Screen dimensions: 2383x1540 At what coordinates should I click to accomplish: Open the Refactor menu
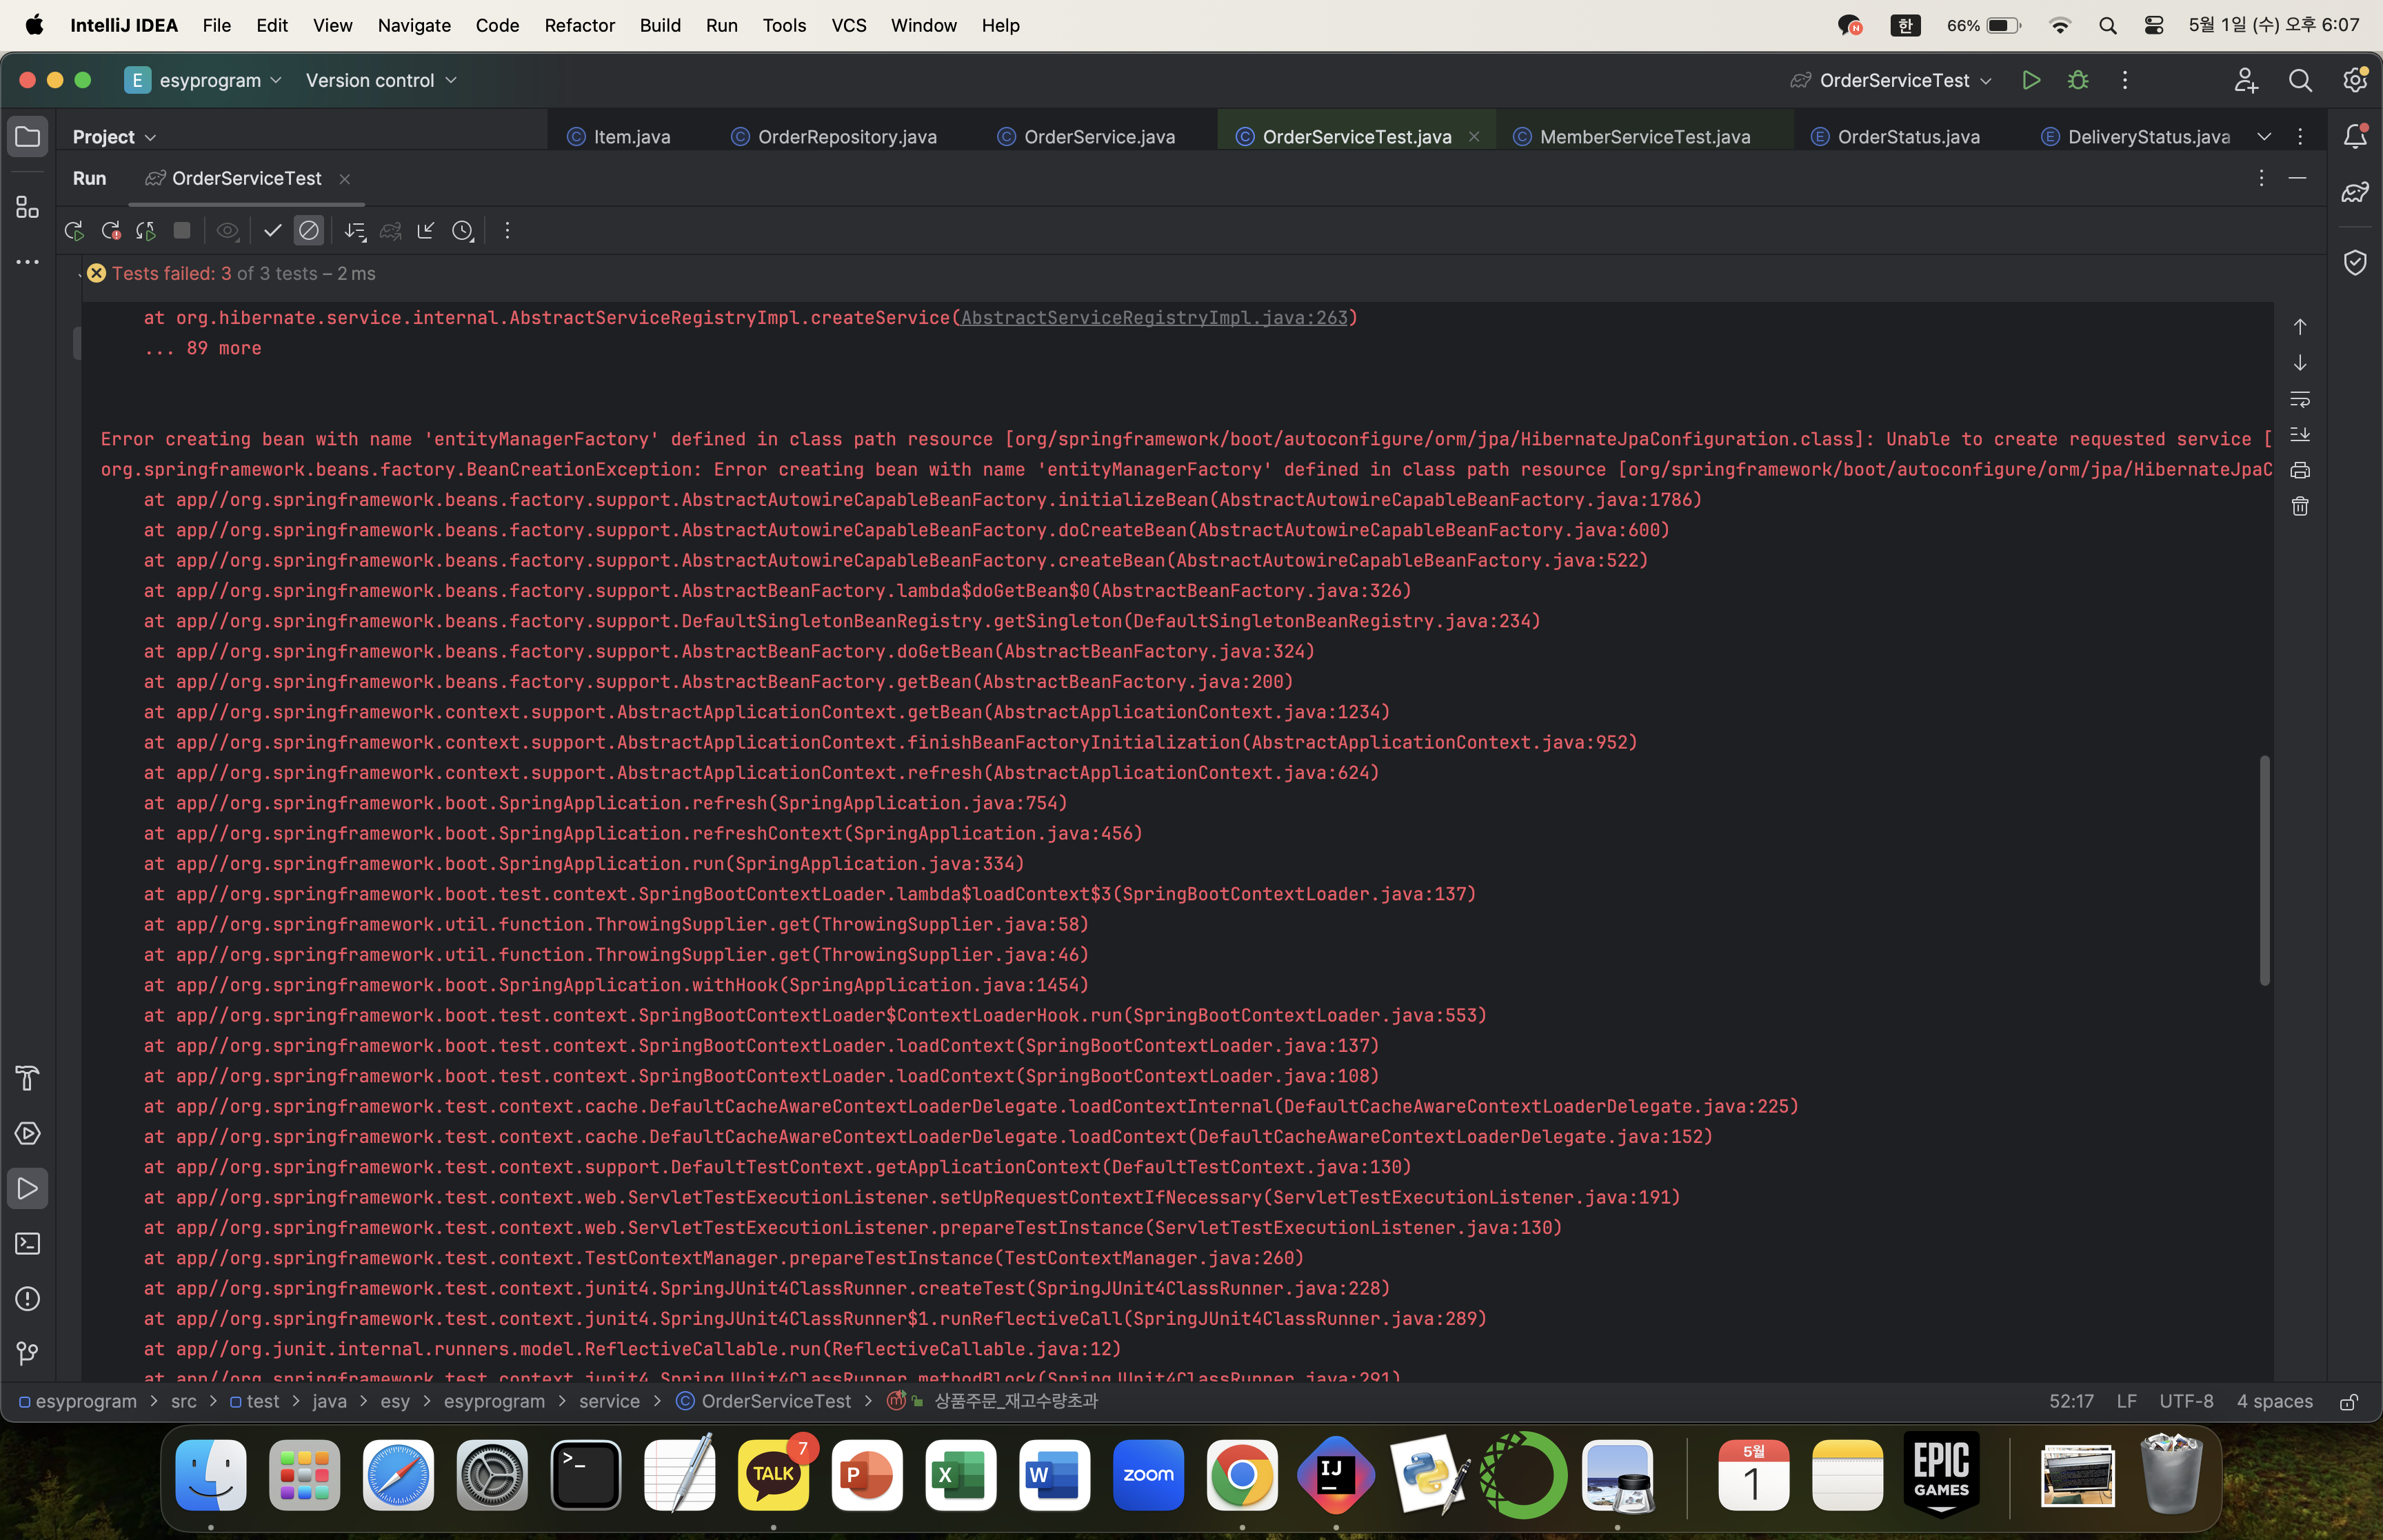pos(579,25)
